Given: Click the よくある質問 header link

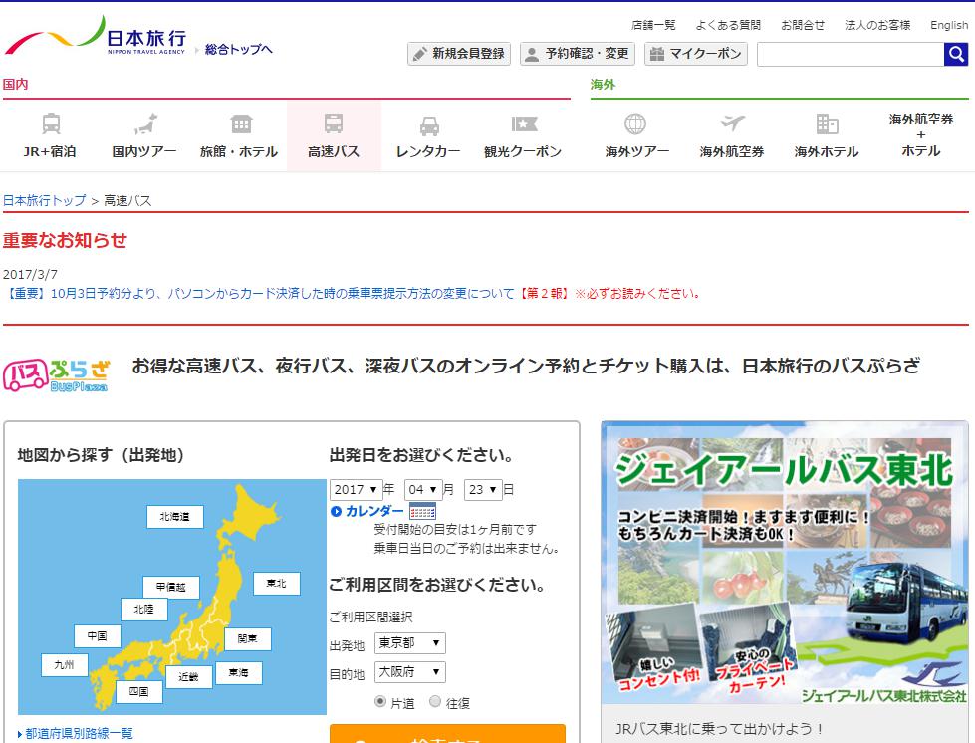Looking at the screenshot, I should pyautogui.click(x=728, y=25).
